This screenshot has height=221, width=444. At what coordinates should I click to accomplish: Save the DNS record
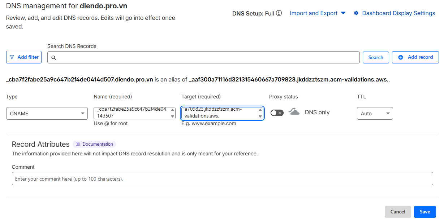pyautogui.click(x=425, y=212)
